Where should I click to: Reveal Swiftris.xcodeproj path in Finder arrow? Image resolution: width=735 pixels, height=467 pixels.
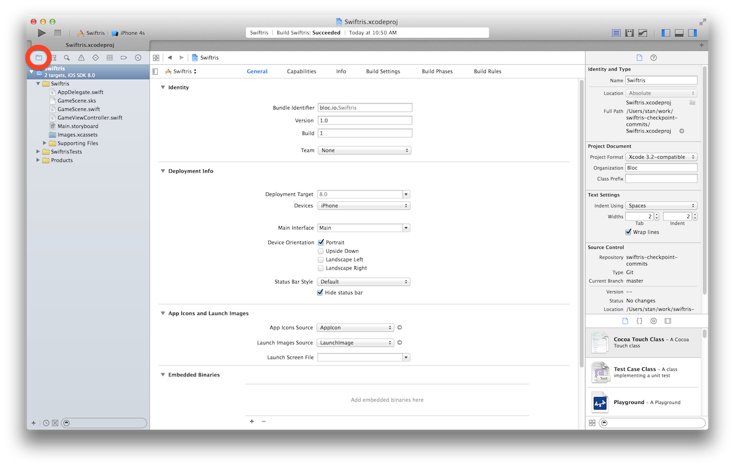pyautogui.click(x=682, y=131)
